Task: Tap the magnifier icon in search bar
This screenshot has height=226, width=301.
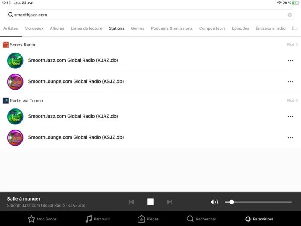Action: tap(11, 15)
